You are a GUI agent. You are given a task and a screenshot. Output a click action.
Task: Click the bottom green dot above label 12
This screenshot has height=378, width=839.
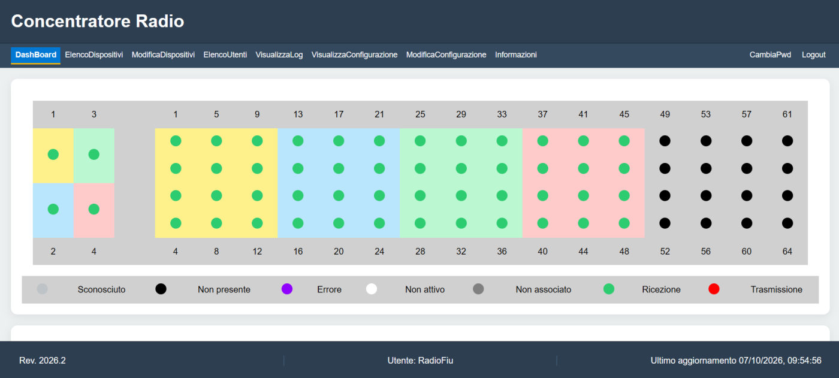[x=257, y=223]
